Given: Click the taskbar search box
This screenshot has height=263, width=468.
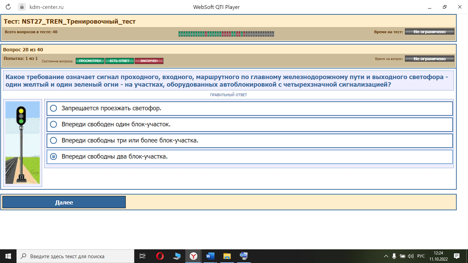Looking at the screenshot, I should [x=75, y=256].
